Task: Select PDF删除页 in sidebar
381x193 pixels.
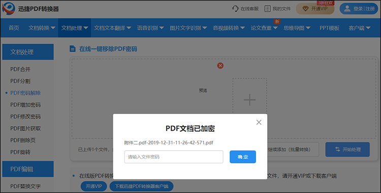Action: (x=23, y=140)
